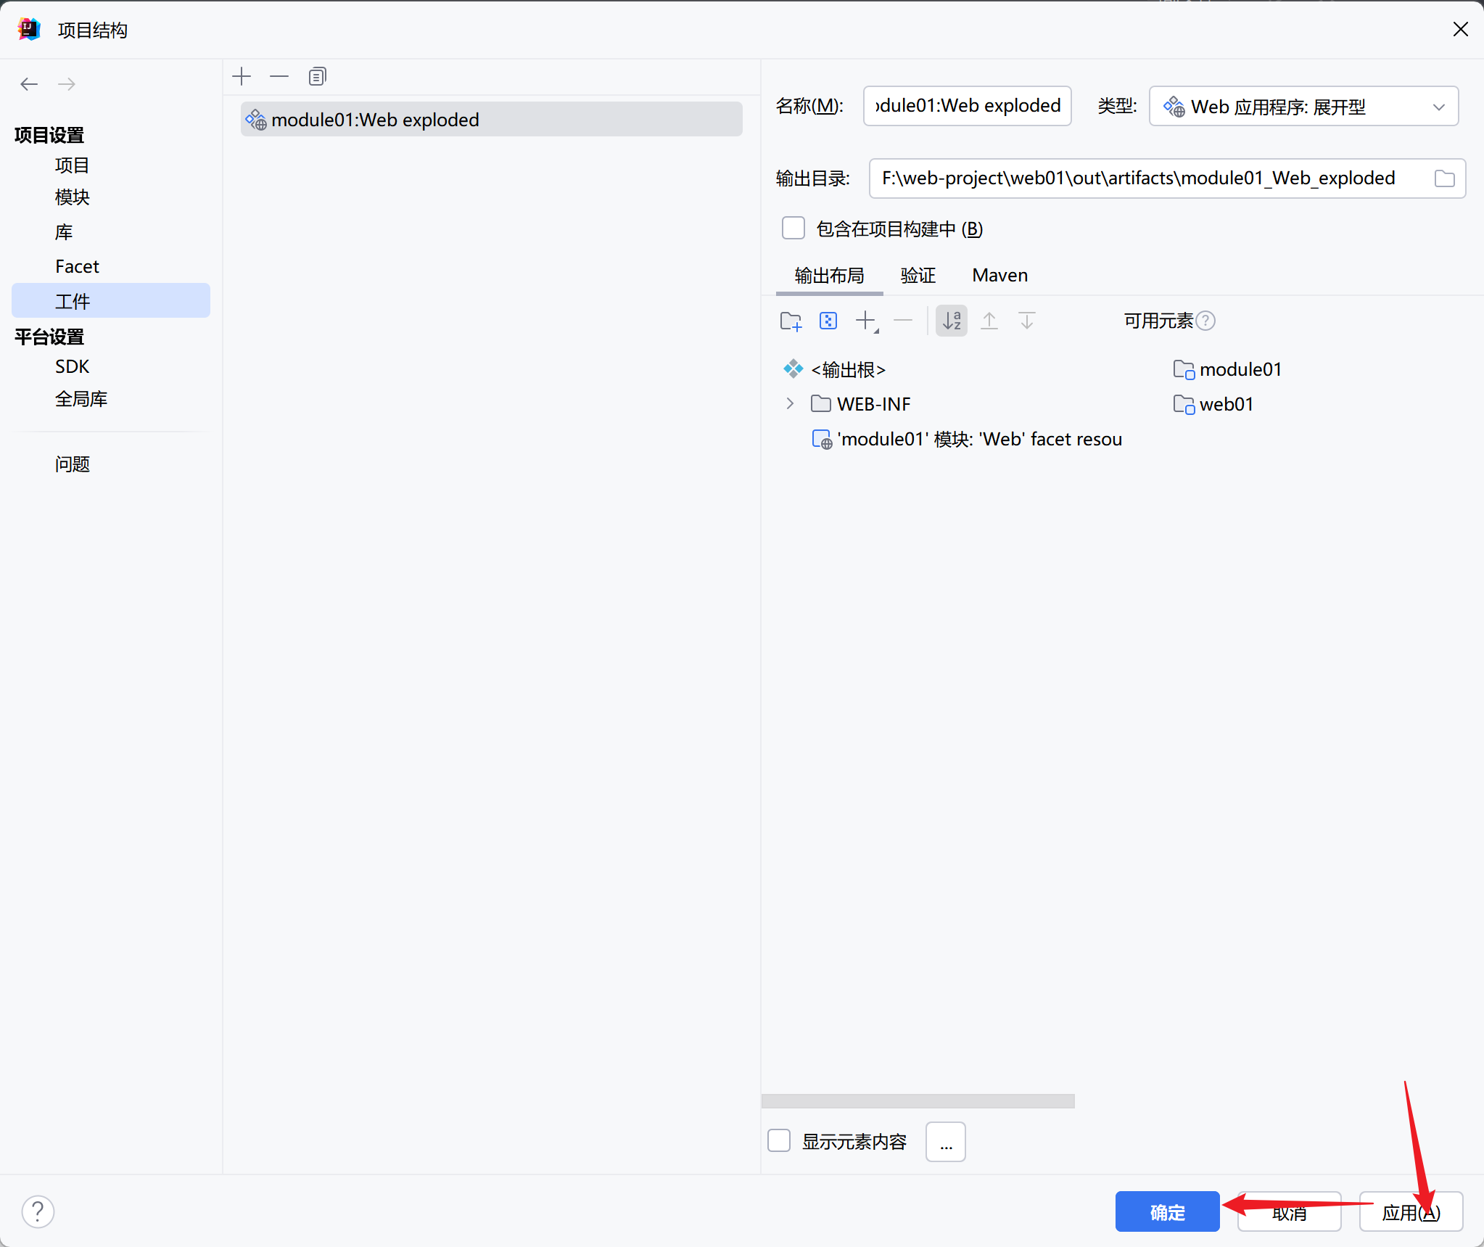The height and width of the screenshot is (1247, 1484).
Task: Open the add copy-of dropdown plus button
Action: (x=867, y=321)
